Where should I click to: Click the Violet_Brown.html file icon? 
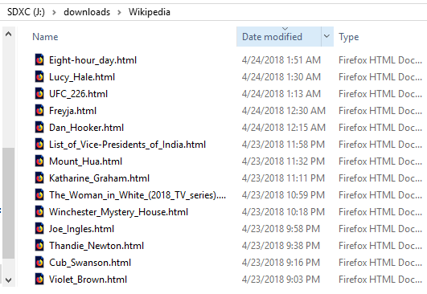[x=39, y=279]
